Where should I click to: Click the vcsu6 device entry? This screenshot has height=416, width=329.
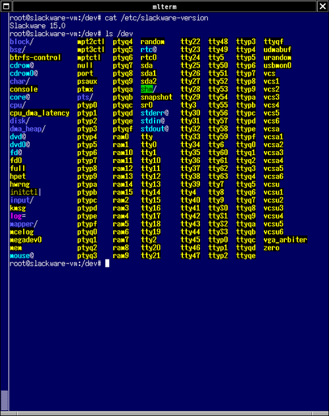point(274,232)
